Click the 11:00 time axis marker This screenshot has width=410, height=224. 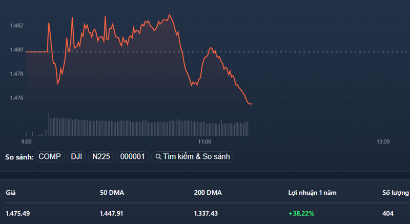click(204, 141)
